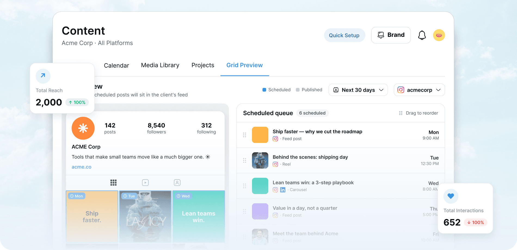Select the reels play icon in profile preview

(x=145, y=183)
